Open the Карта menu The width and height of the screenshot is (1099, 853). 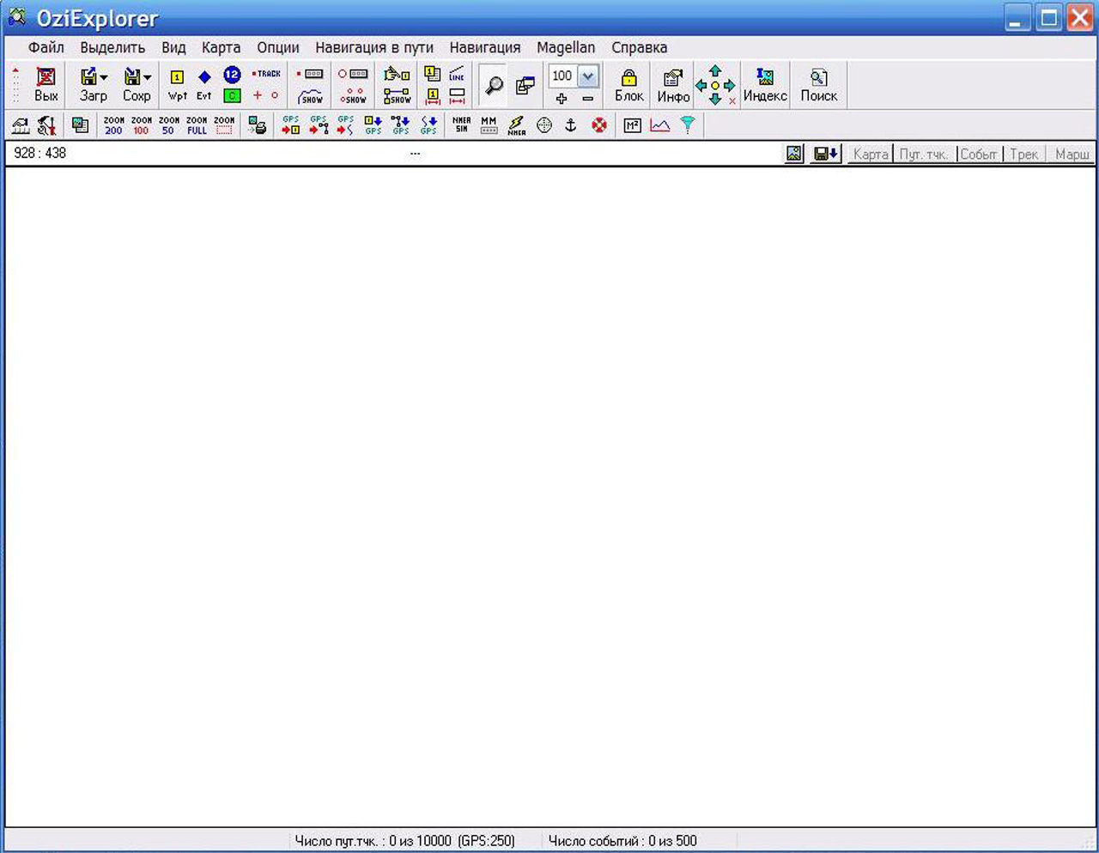click(x=221, y=47)
